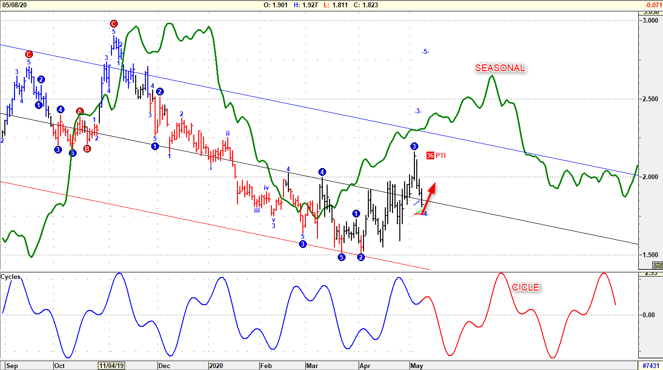
Task: Click blue circled 2 at April low
Action: pyautogui.click(x=361, y=257)
